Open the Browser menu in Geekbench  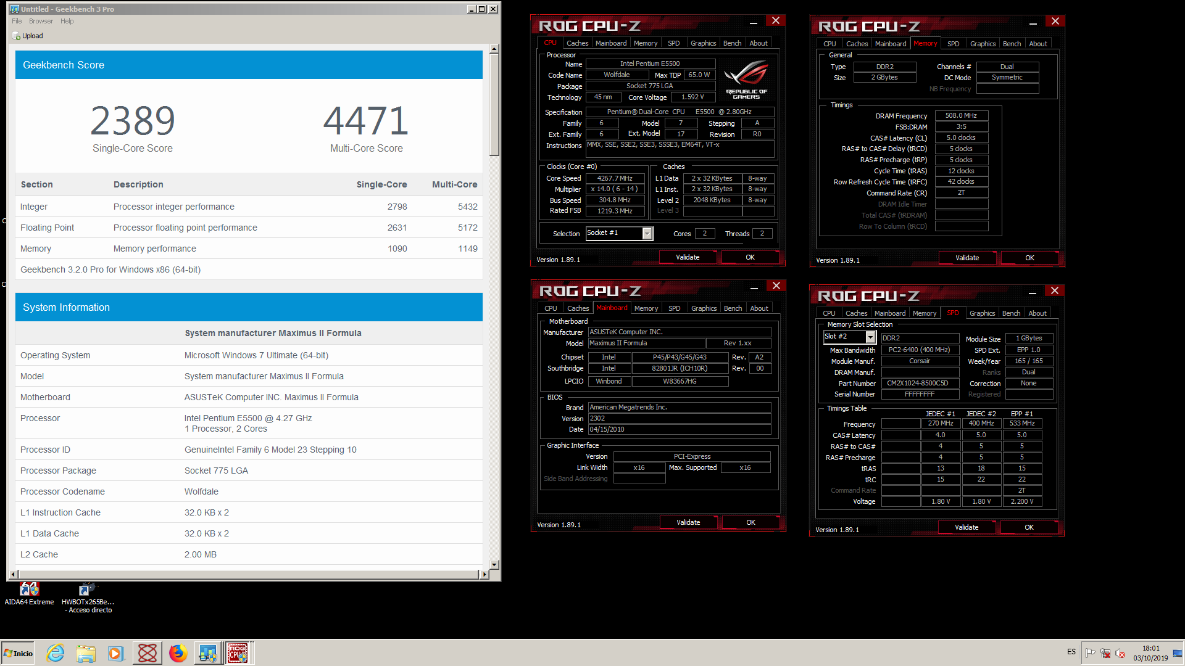pyautogui.click(x=41, y=21)
